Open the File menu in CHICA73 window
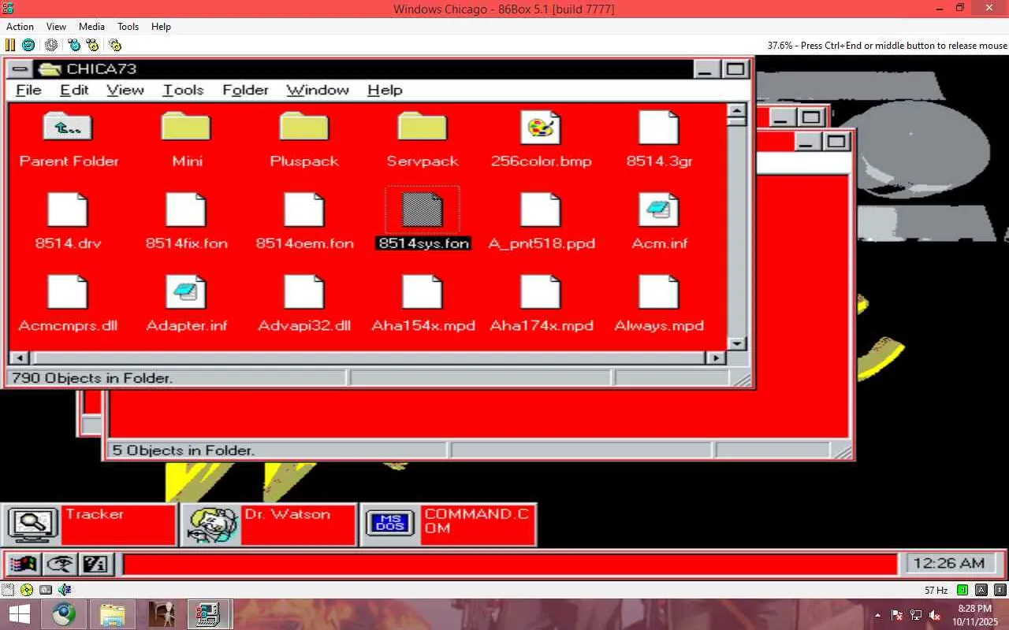Image resolution: width=1009 pixels, height=630 pixels. pos(28,90)
